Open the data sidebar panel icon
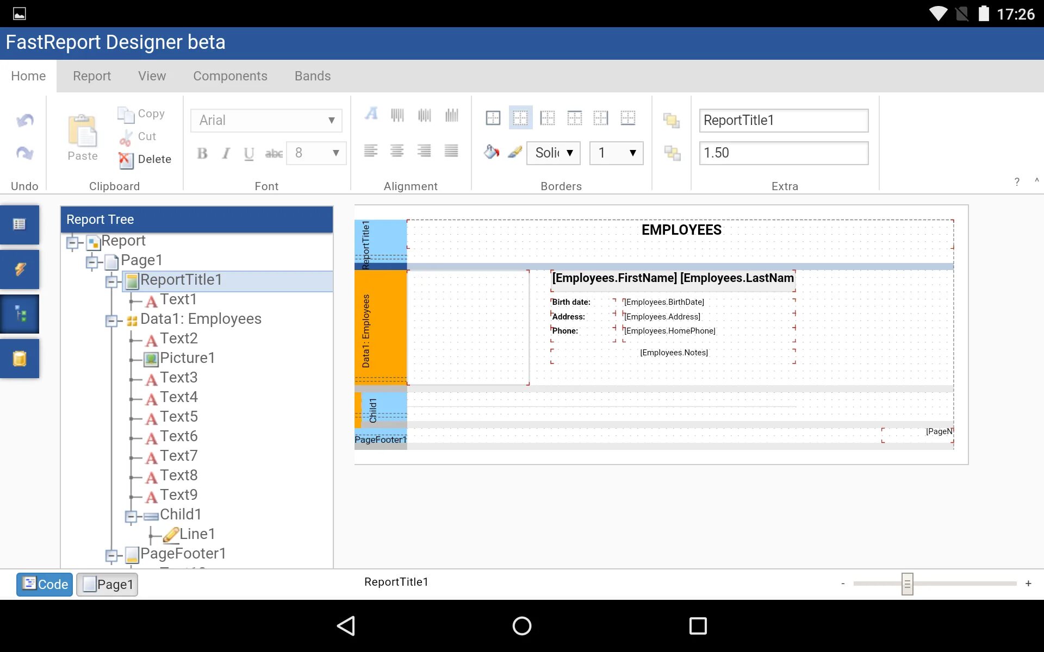Screen dimensions: 1044x652 20,359
